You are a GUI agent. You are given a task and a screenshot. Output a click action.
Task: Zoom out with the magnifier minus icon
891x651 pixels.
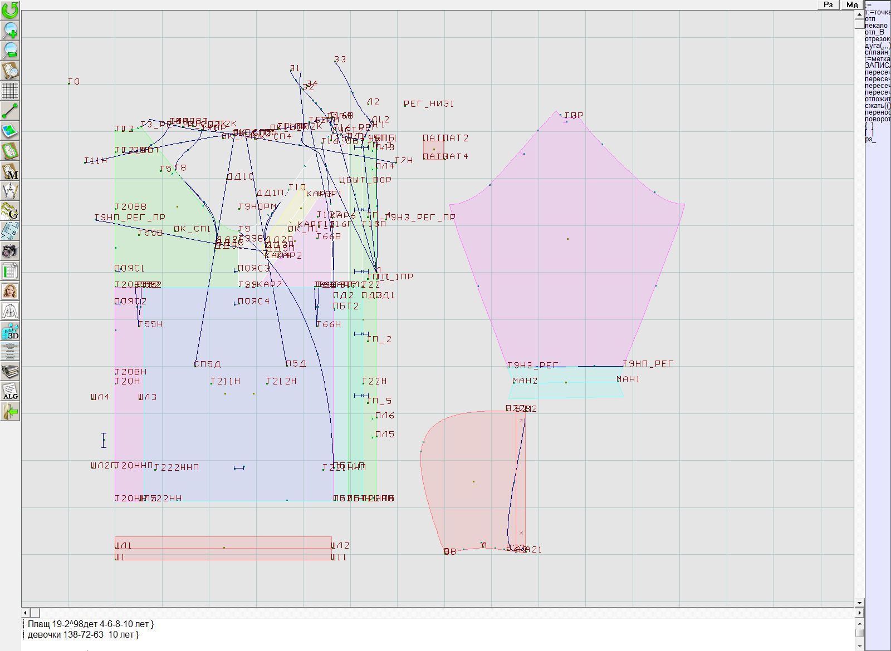coord(10,50)
